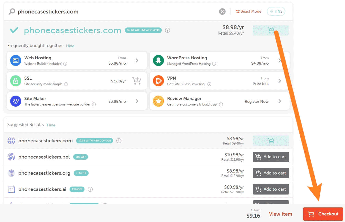
Task: Expand the Web Hosting options
Action: 137,60
